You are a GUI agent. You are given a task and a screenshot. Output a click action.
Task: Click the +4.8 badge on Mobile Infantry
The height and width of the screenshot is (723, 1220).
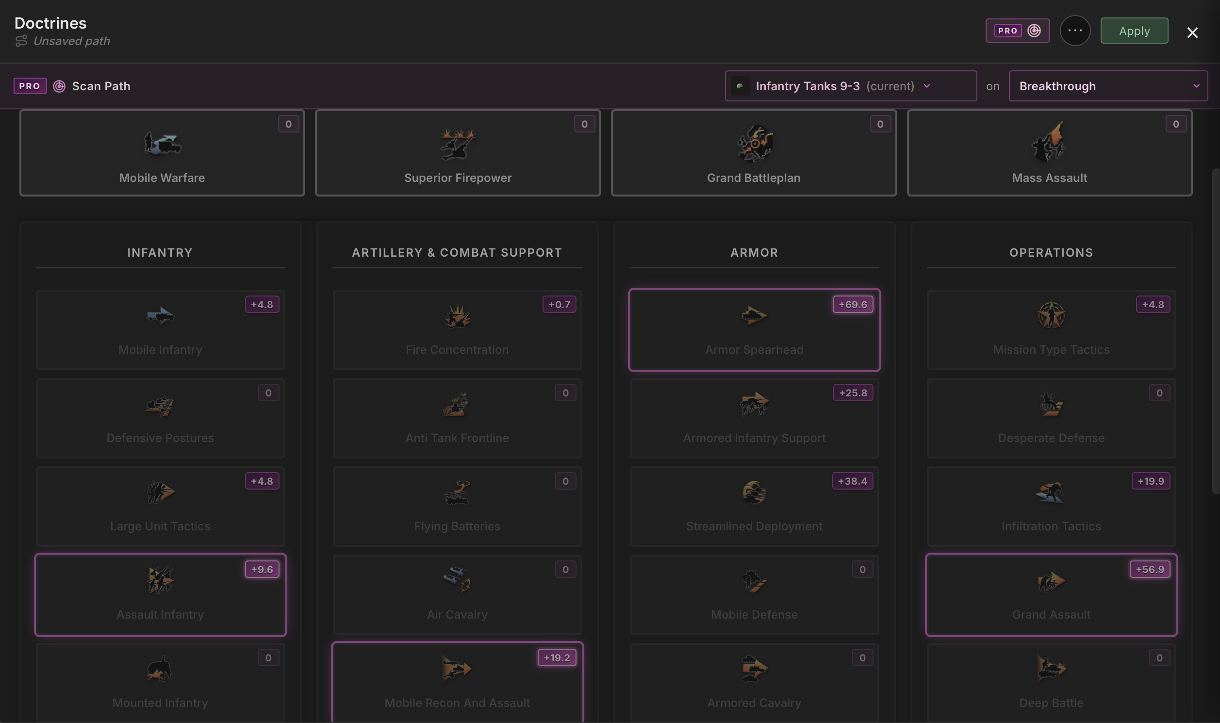262,305
